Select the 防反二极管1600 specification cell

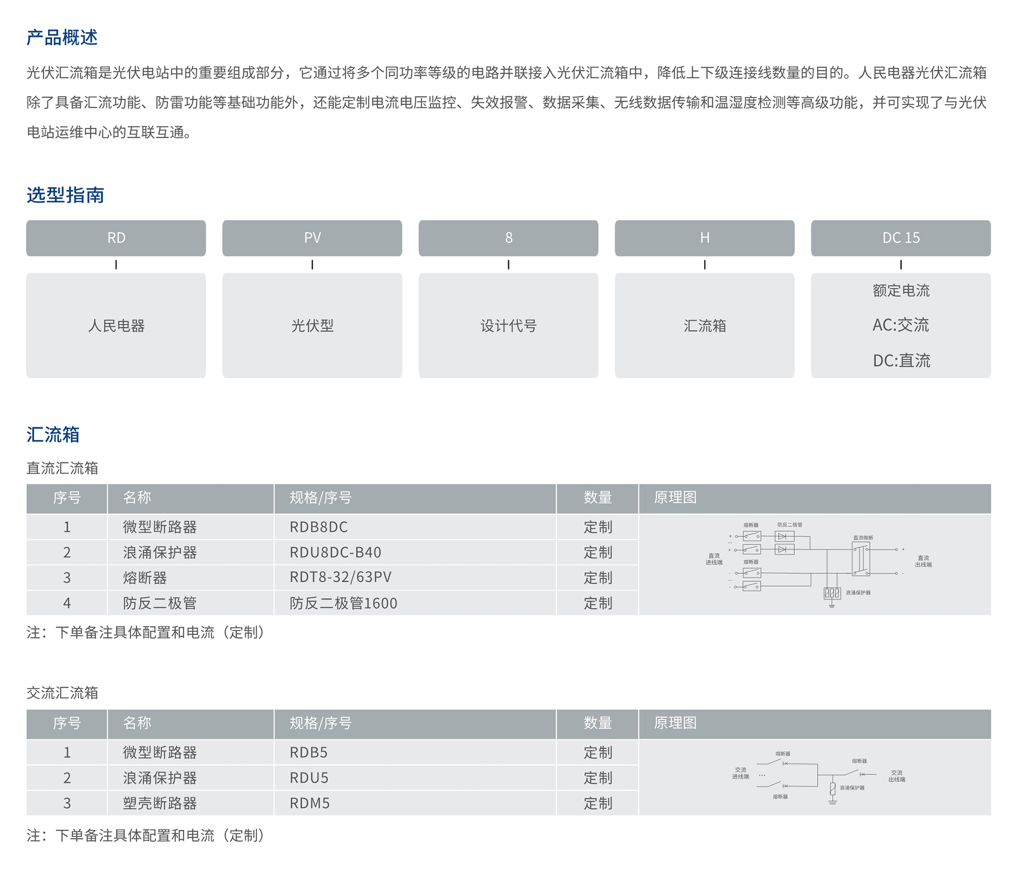pos(415,603)
